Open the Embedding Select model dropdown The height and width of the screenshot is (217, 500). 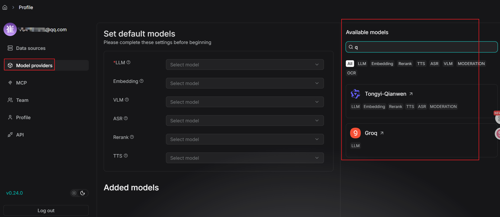[245, 83]
